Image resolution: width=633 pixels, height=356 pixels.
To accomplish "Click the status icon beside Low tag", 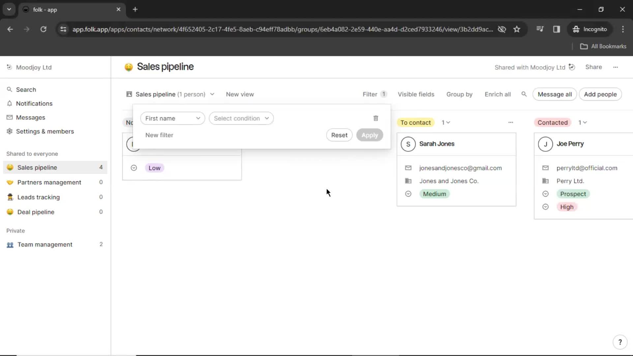I will click(134, 168).
